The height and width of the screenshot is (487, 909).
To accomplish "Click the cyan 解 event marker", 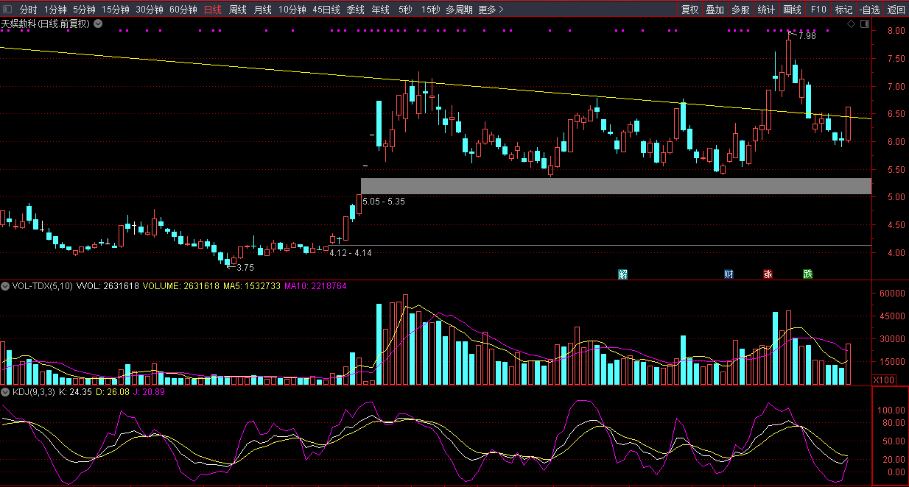I will [x=623, y=274].
